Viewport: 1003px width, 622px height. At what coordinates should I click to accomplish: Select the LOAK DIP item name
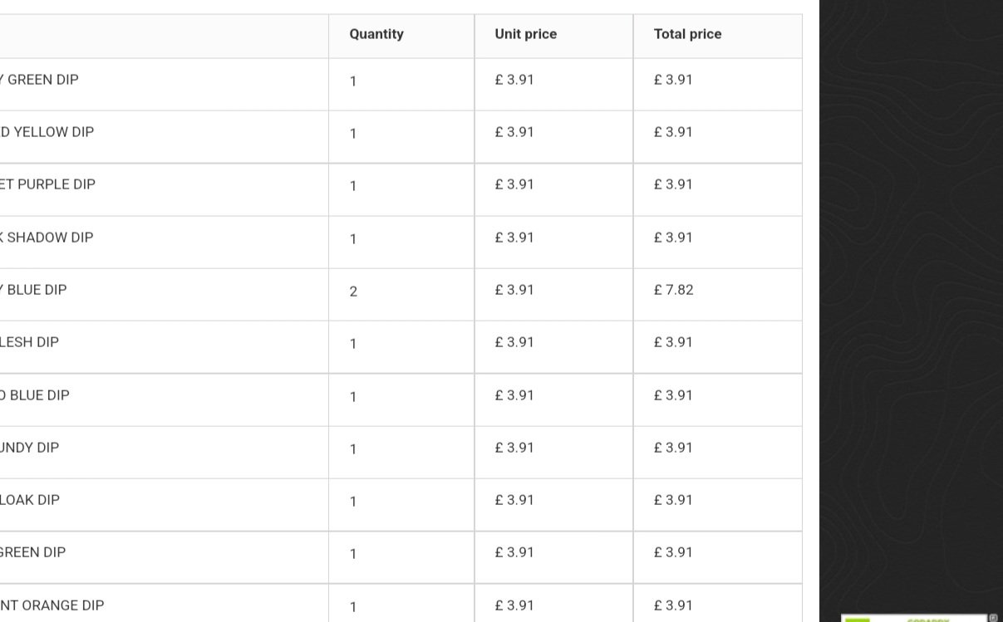(30, 500)
